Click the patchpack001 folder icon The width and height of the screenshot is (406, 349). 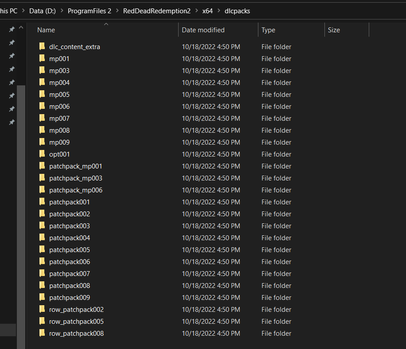(x=42, y=202)
